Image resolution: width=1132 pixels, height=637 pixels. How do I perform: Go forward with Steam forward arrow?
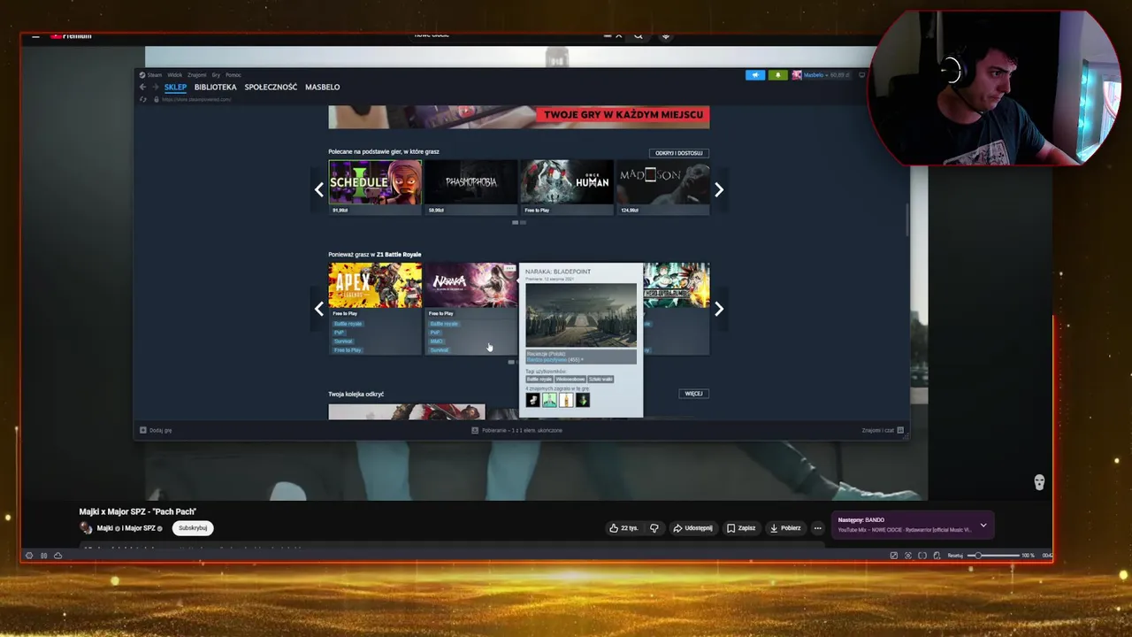[156, 87]
